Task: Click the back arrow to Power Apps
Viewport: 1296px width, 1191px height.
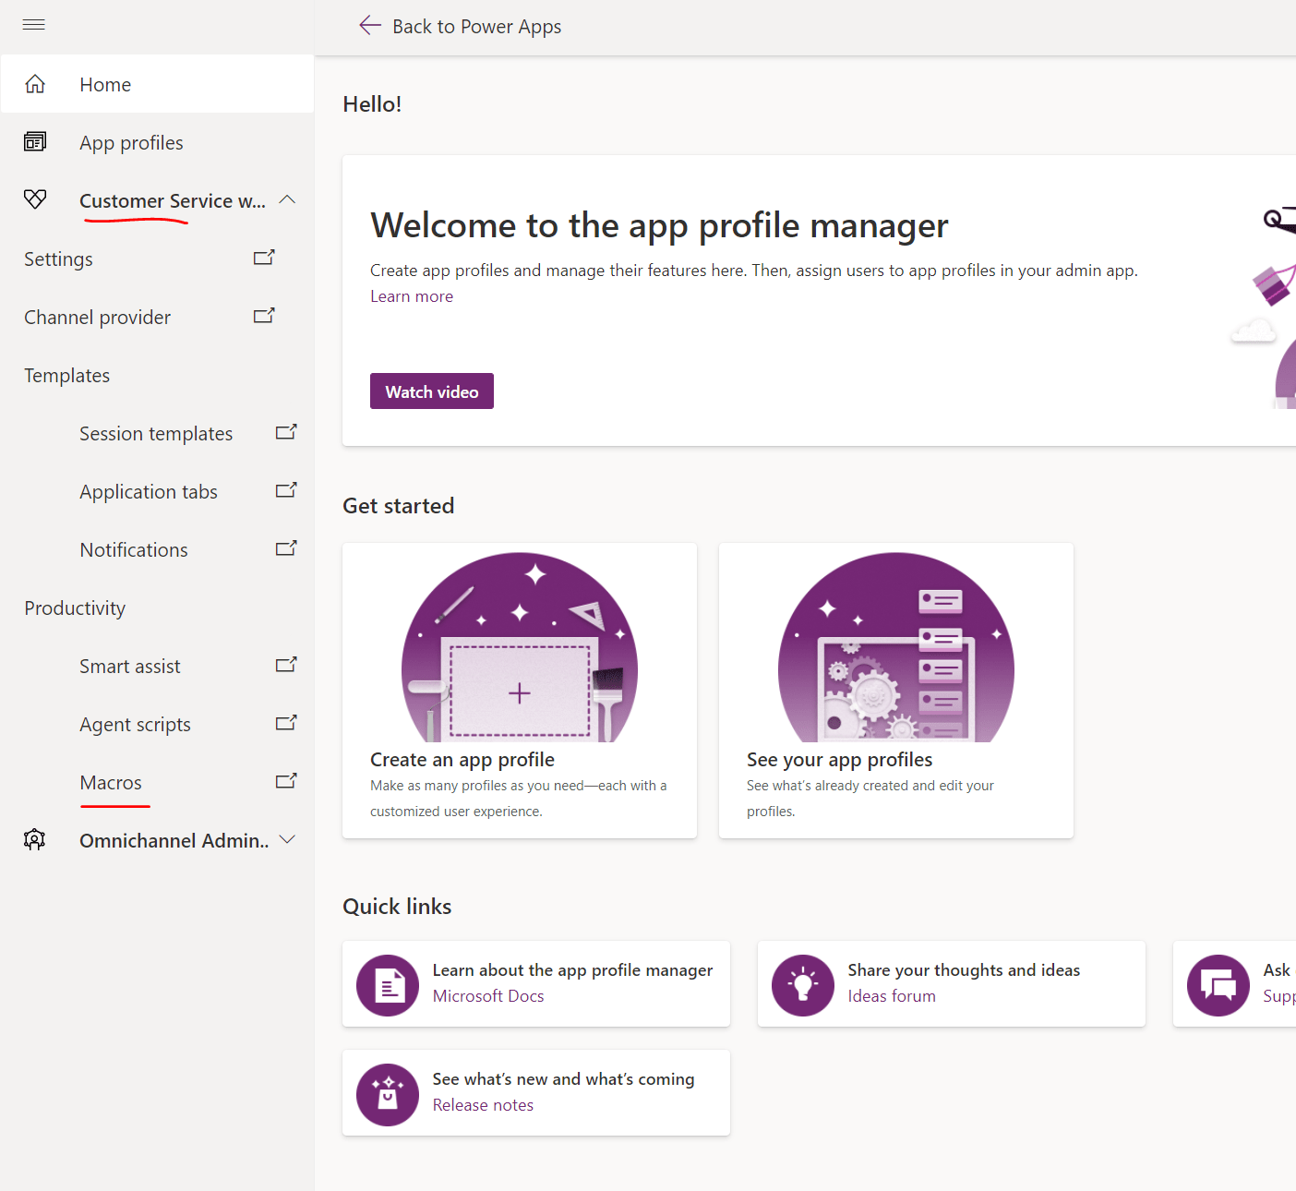Action: pos(370,25)
